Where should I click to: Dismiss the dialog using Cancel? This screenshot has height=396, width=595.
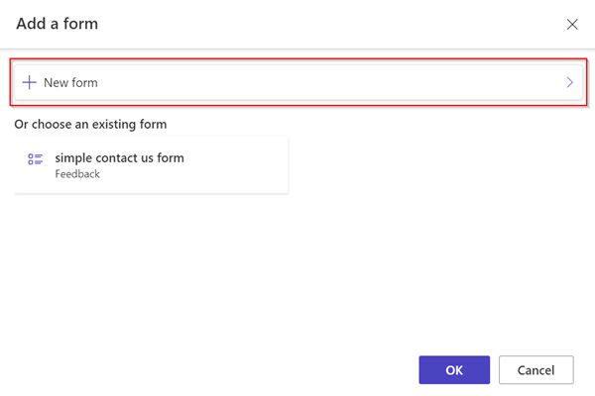pos(535,370)
